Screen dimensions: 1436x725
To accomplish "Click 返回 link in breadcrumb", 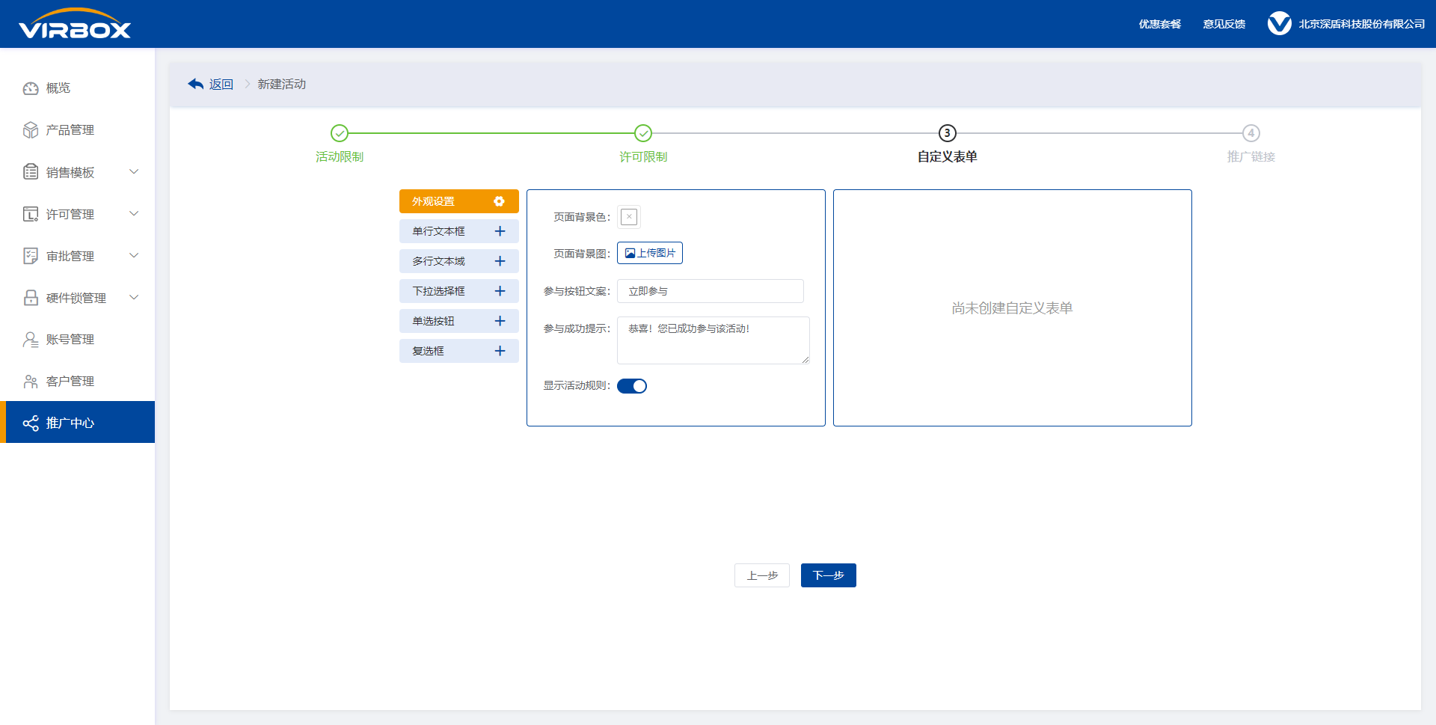I will coord(221,84).
